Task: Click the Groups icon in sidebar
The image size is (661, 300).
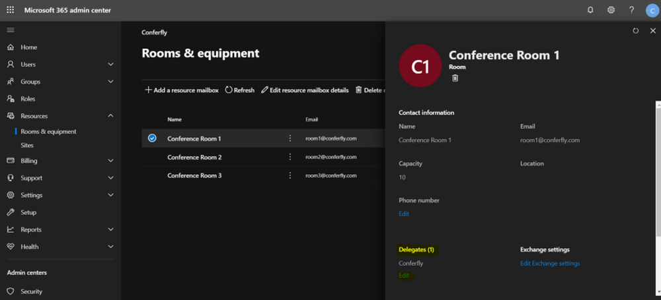Action: click(x=11, y=82)
